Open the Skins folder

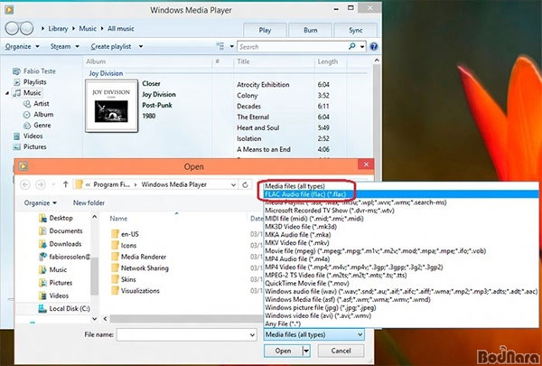[128, 279]
